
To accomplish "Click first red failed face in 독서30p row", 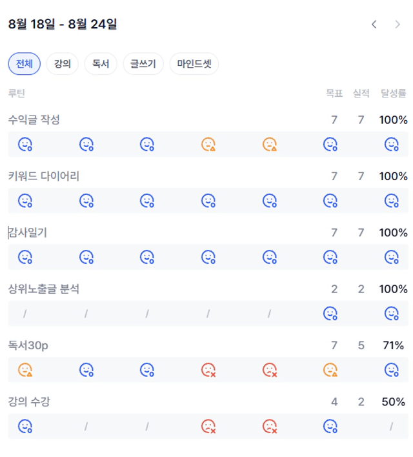I will coord(208,370).
